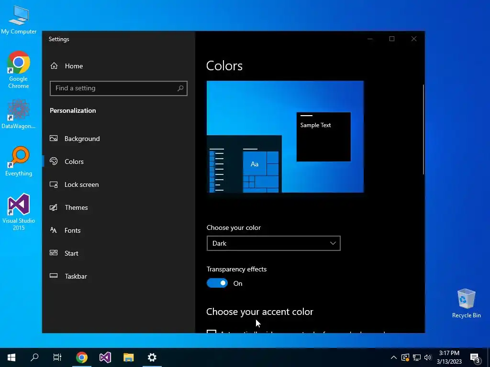Click the Personalization section title
490x367 pixels.
point(73,110)
